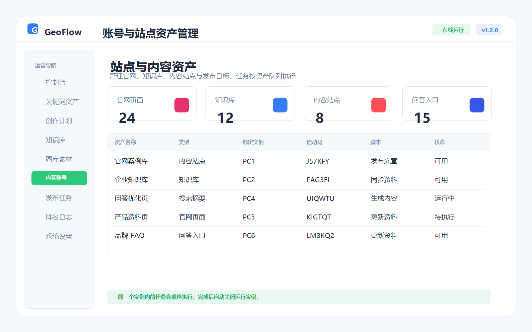532x332 pixels.
Task: Click the 运行中 status cell
Action: tap(445, 199)
